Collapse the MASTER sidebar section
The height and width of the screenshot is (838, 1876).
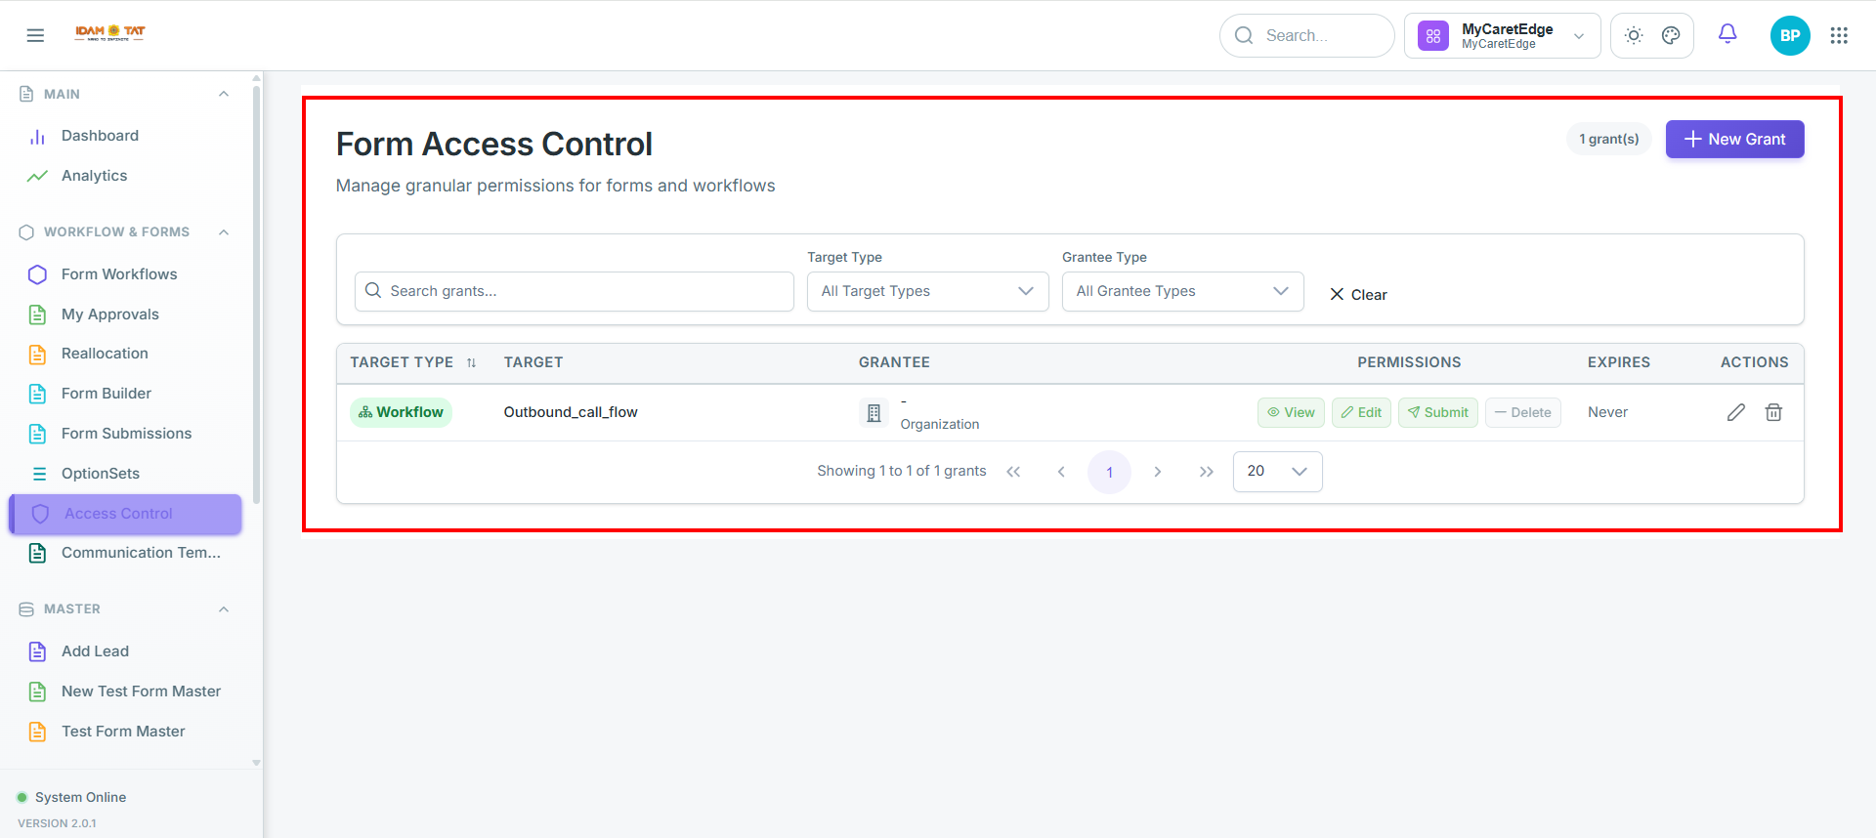(x=224, y=609)
